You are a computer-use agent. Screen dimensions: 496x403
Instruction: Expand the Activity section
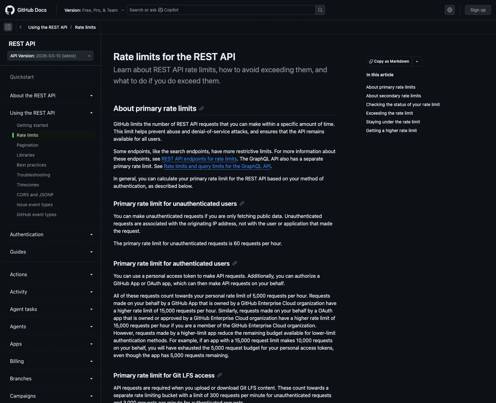(51, 292)
